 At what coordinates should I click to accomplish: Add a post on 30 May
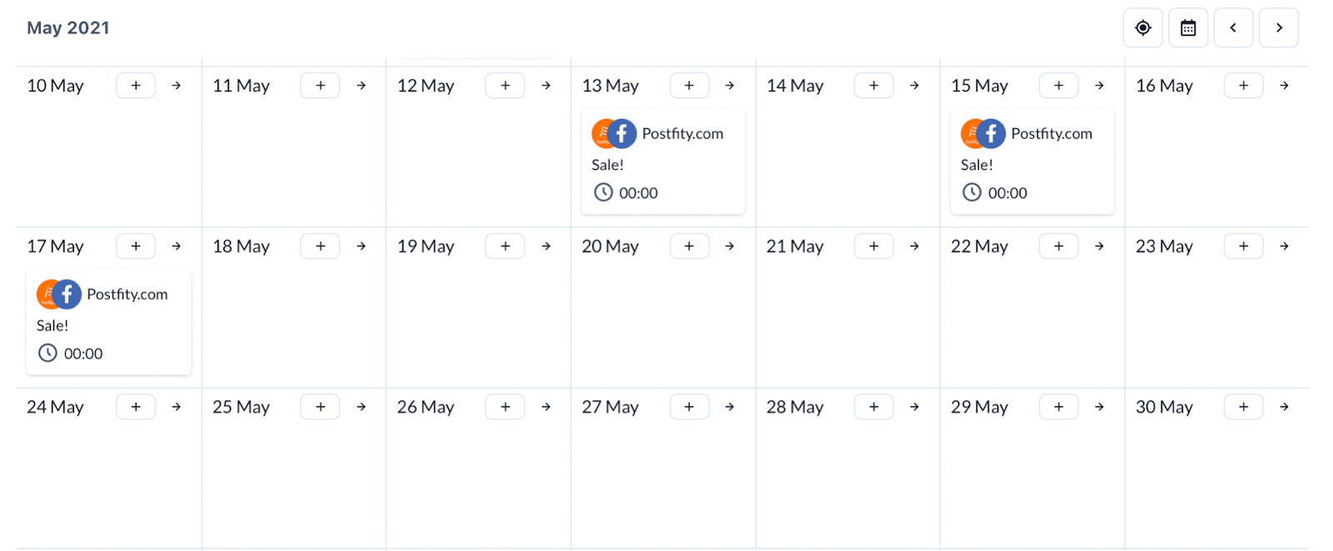[1243, 407]
